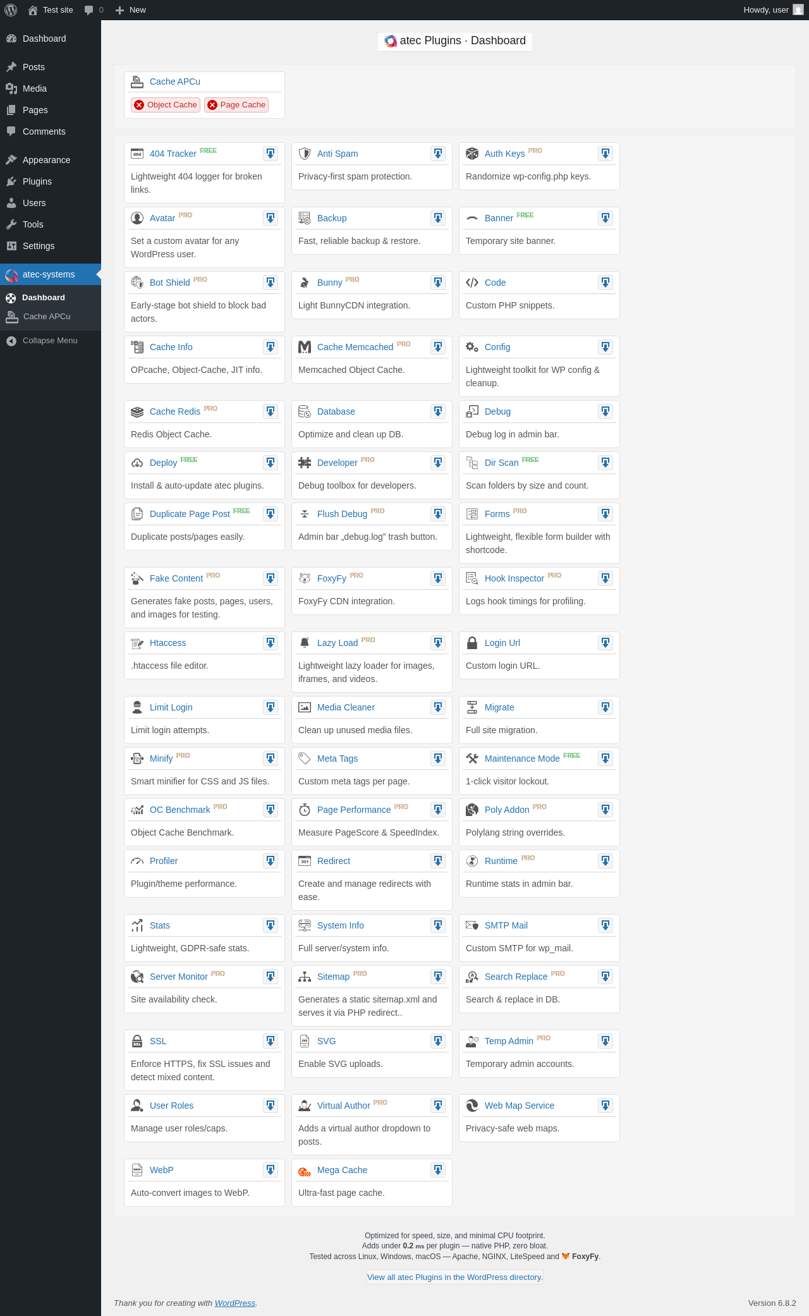The height and width of the screenshot is (1316, 809).
Task: Click the Cache Memcached M logo icon
Action: point(305,347)
